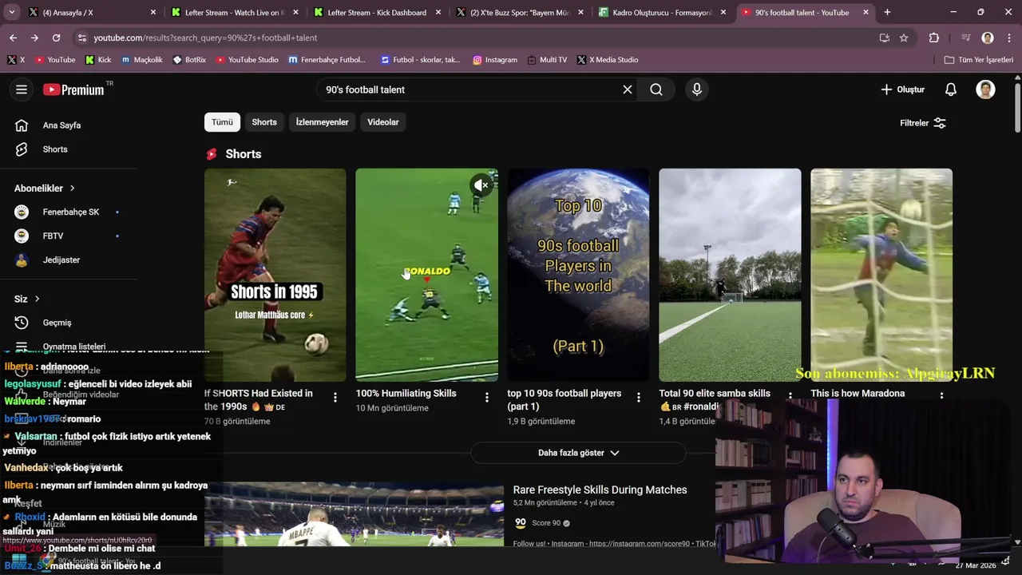Open the Rare Freestyle Skills video thumbnail

354,514
